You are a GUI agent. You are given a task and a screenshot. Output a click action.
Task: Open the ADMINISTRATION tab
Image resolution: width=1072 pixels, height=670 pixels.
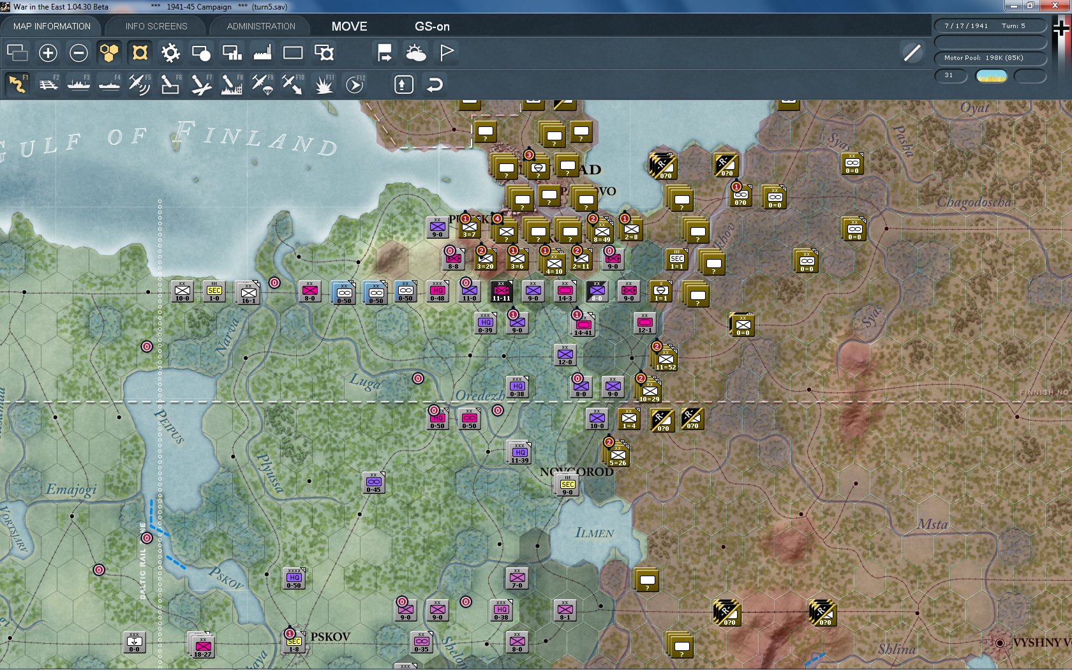tap(261, 26)
